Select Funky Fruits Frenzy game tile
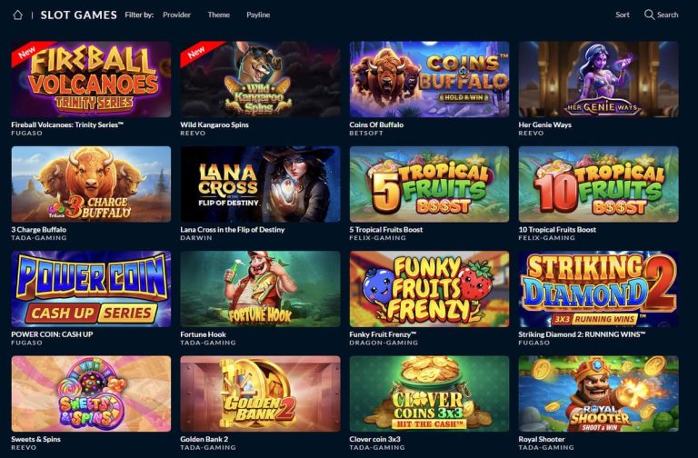 pyautogui.click(x=429, y=289)
